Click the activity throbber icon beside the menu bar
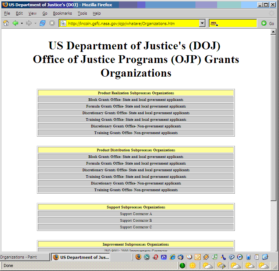Image resolution: width=279 pixels, height=271 pixels. 272,13
